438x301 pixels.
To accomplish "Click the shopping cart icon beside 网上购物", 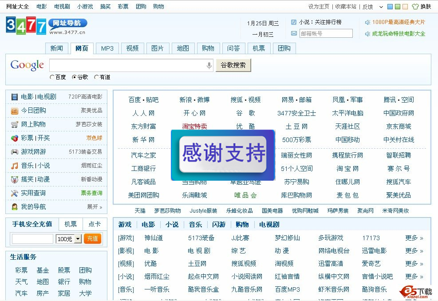I will click(x=15, y=125).
